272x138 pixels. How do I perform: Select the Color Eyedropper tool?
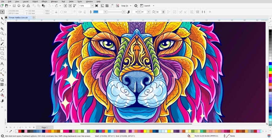point(2,90)
